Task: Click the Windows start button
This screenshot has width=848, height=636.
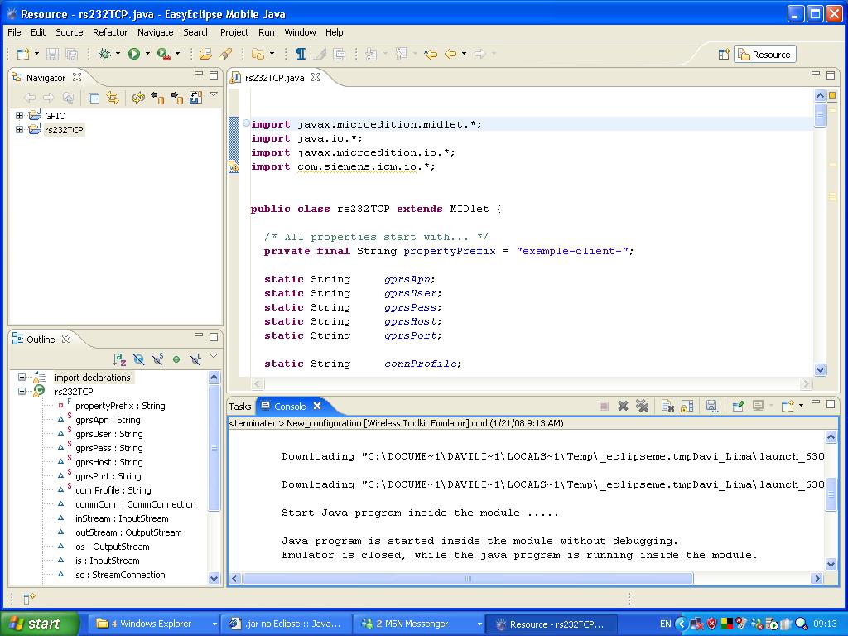Action: click(x=39, y=624)
